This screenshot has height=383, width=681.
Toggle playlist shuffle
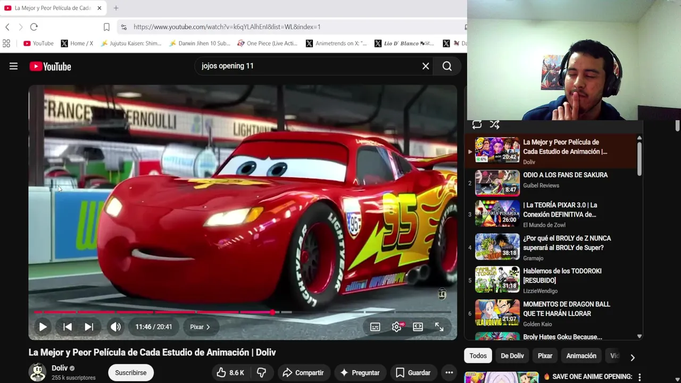(495, 124)
